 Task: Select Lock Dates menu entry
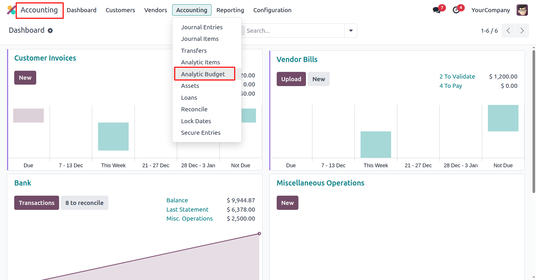[196, 121]
